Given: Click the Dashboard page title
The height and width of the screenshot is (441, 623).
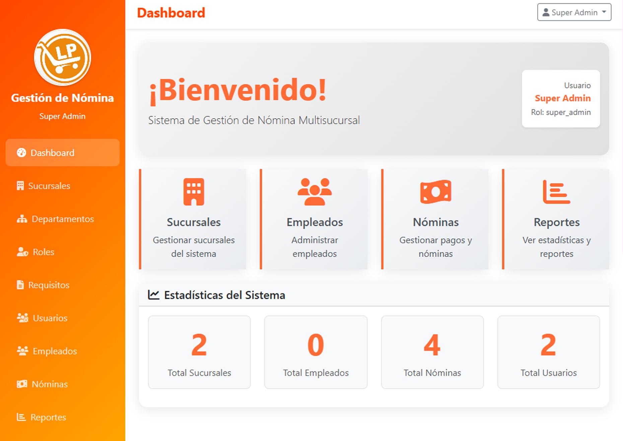Looking at the screenshot, I should coord(171,13).
